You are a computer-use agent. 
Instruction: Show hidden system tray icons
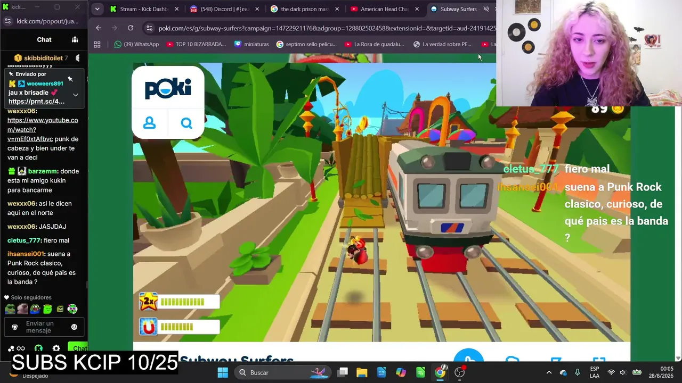coord(549,372)
